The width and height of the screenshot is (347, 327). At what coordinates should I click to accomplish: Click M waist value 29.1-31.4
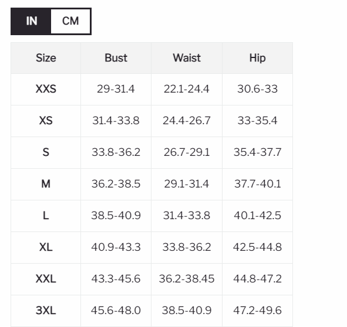point(187,184)
